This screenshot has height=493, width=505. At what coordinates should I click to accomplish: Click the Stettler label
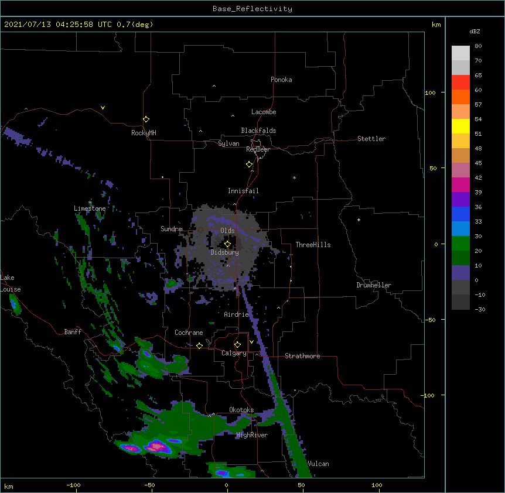pyautogui.click(x=371, y=139)
